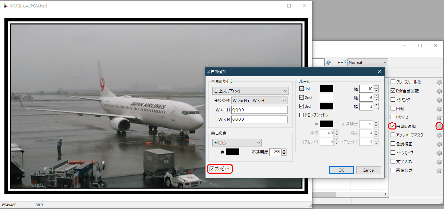Open settings gear for グレースケール化
The image size is (444, 209).
point(439,82)
